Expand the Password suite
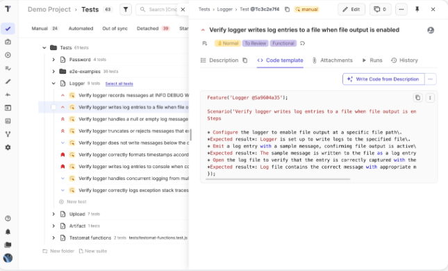 [53, 60]
